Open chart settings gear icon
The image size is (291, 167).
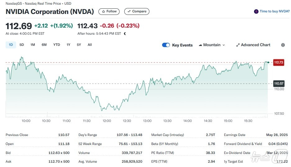tap(283, 45)
